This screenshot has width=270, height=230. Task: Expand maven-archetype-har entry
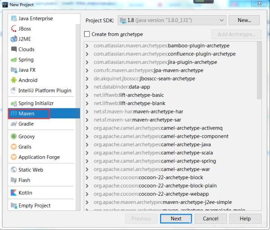click(87, 112)
